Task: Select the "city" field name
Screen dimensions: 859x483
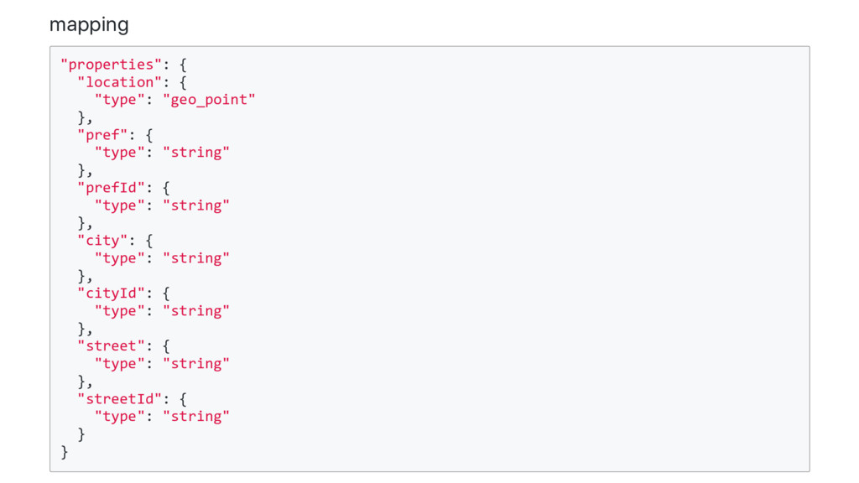Action: coord(102,241)
